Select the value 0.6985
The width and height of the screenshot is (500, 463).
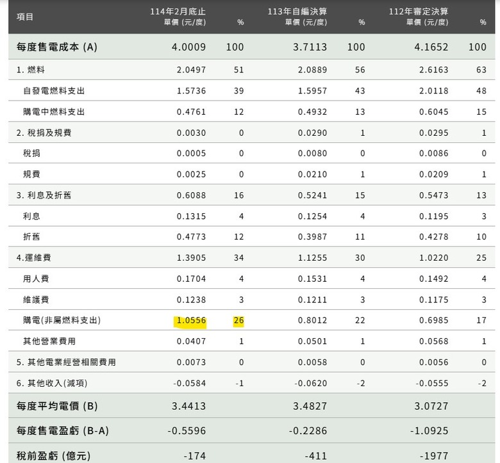434,321
